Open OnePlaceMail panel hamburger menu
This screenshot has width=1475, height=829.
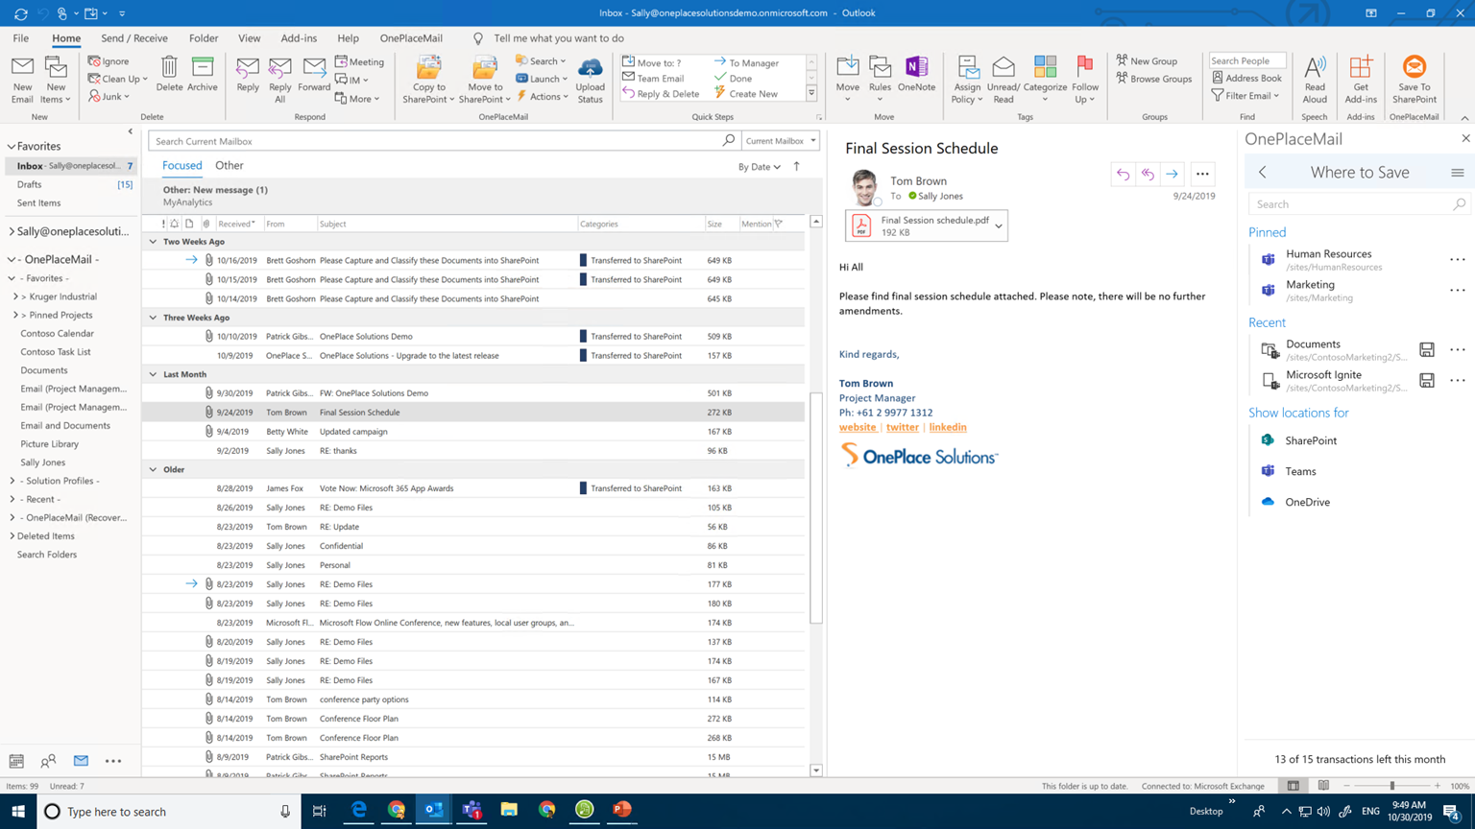click(1457, 173)
